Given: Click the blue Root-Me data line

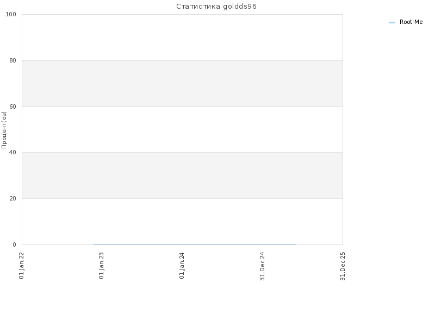Looking at the screenshot, I should (195, 244).
